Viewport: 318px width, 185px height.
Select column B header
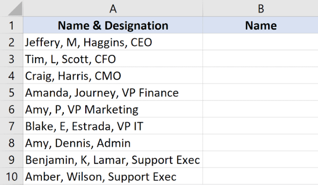tap(260, 8)
